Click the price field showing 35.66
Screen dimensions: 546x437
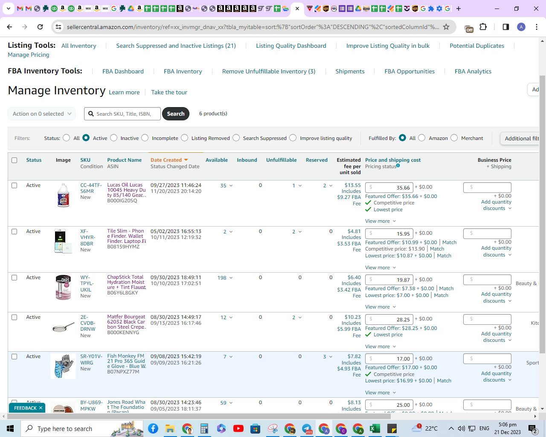coord(389,187)
